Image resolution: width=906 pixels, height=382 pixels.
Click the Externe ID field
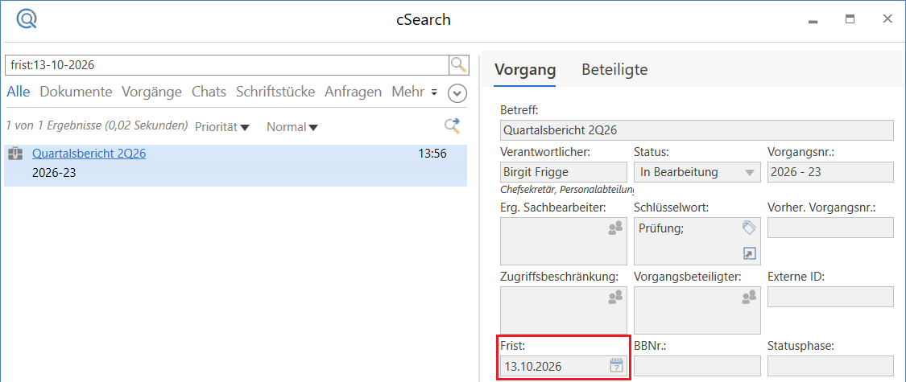coord(830,297)
